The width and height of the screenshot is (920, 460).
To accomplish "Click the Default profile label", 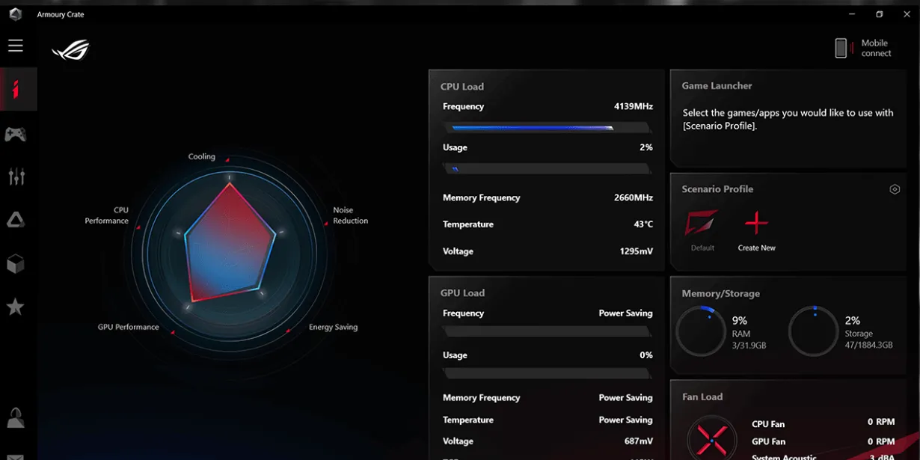I will (702, 248).
